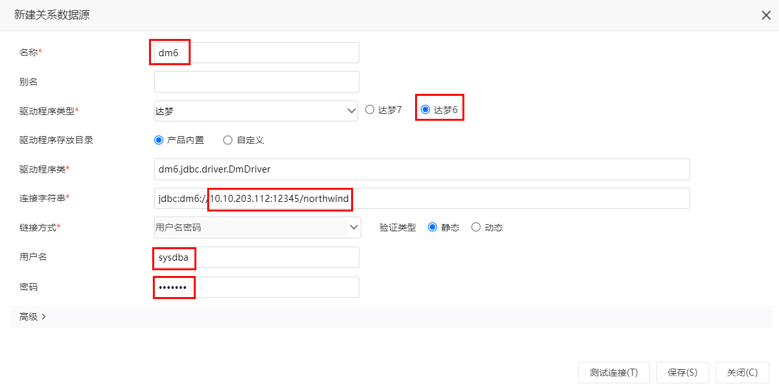The image size is (779, 391).
Task: Open the 链接方式 dropdown showing 用户名密码
Action: 257,227
